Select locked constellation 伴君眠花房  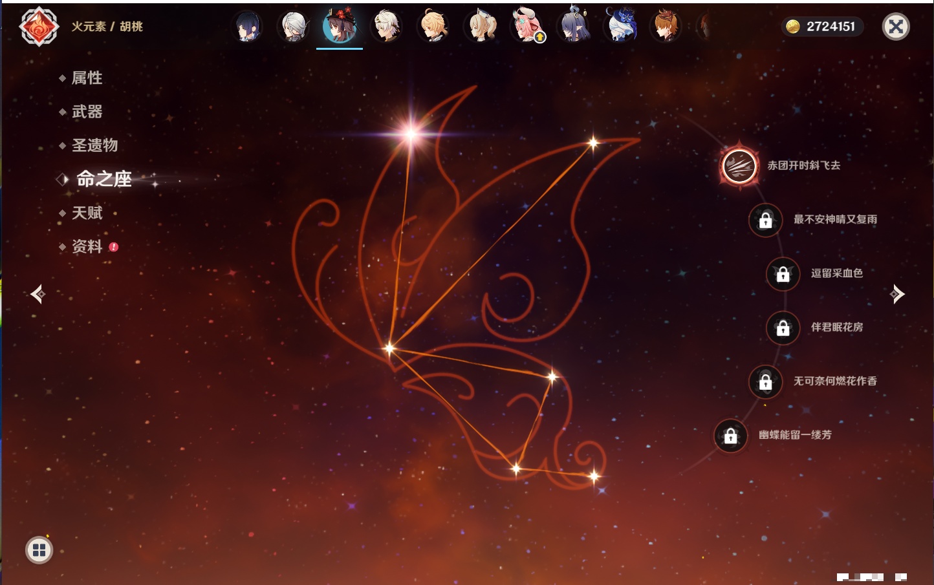coord(836,327)
